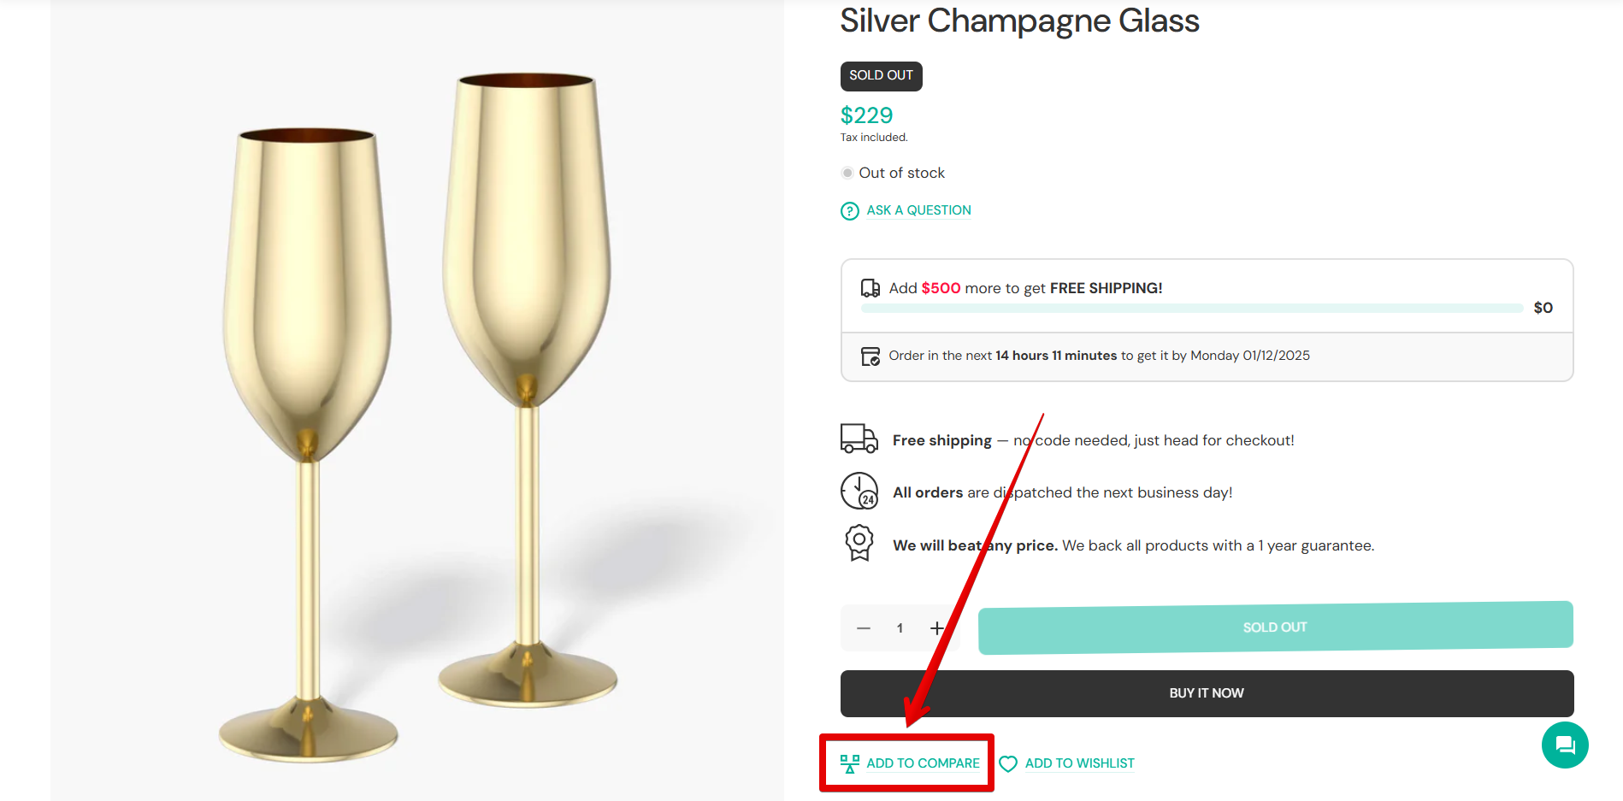
Task: Click the free shipping progress bar
Action: tap(1191, 308)
